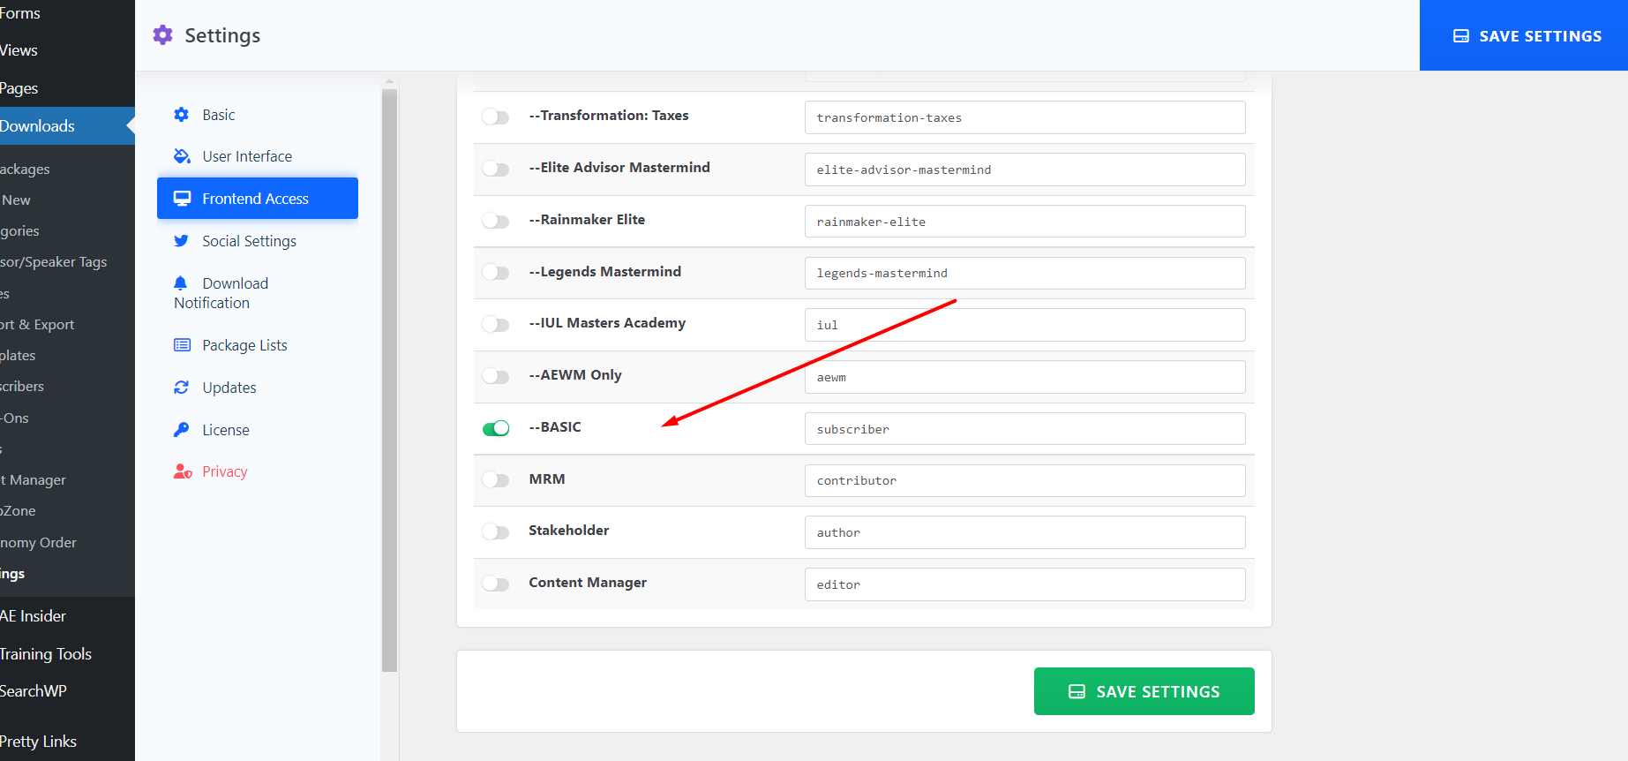This screenshot has width=1628, height=761.
Task: Click the User Interface paint bucket icon
Action: click(182, 156)
